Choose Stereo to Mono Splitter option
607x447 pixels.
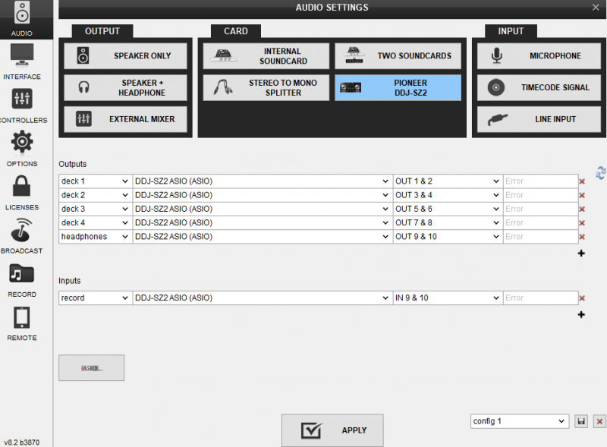pos(266,87)
